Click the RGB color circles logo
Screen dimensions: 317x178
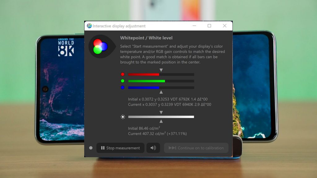pos(100,47)
